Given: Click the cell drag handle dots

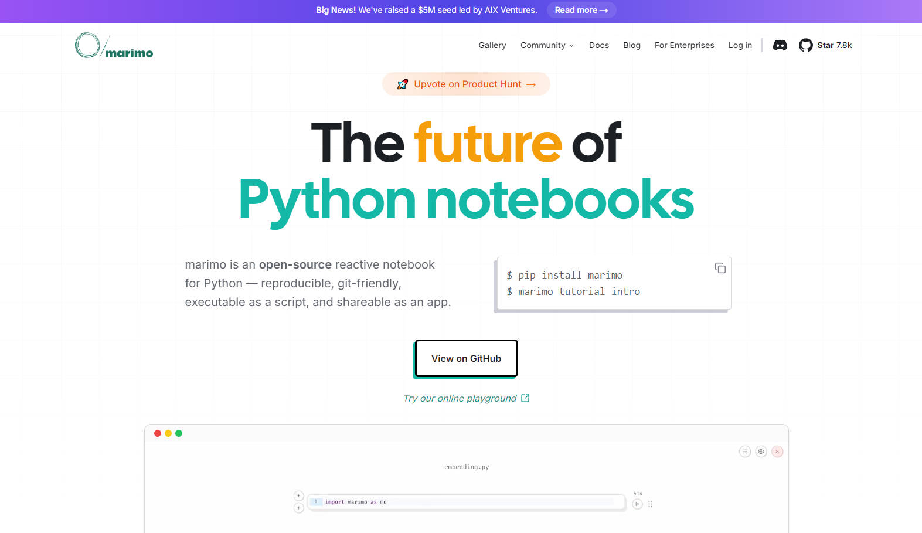Looking at the screenshot, I should click(x=650, y=504).
